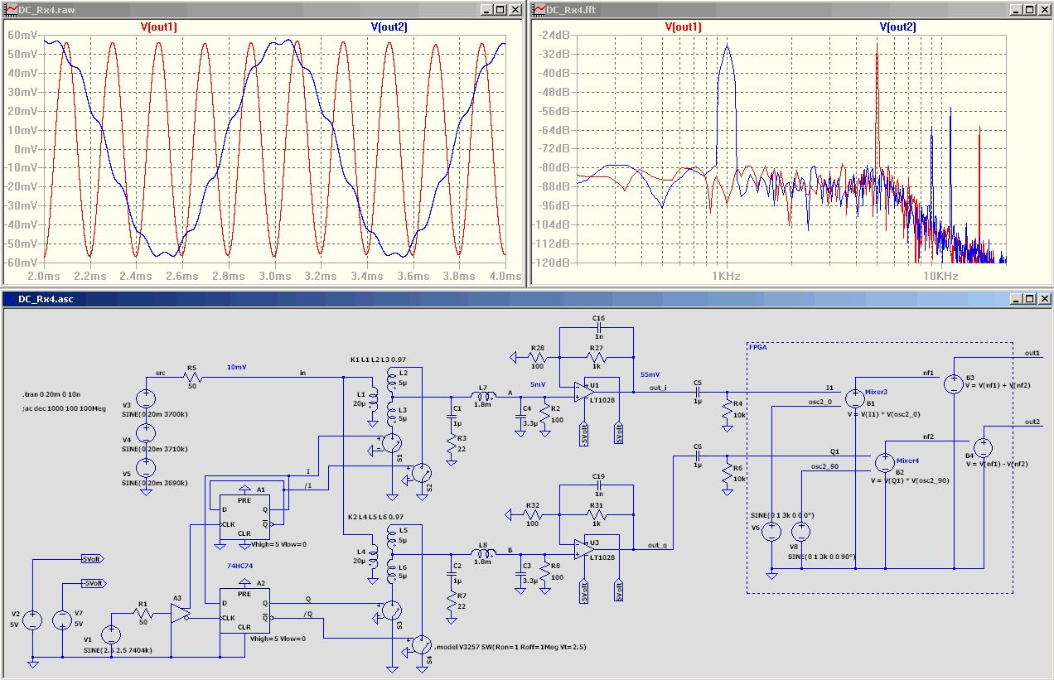
Task: Select the V2 5V supply source
Action: 32,620
